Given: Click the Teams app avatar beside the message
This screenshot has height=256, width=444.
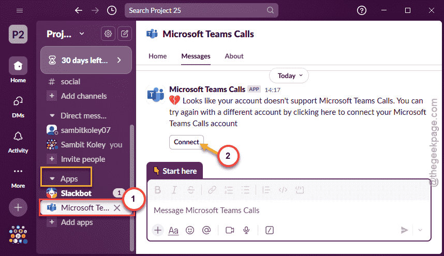Looking at the screenshot, I should 155,94.
